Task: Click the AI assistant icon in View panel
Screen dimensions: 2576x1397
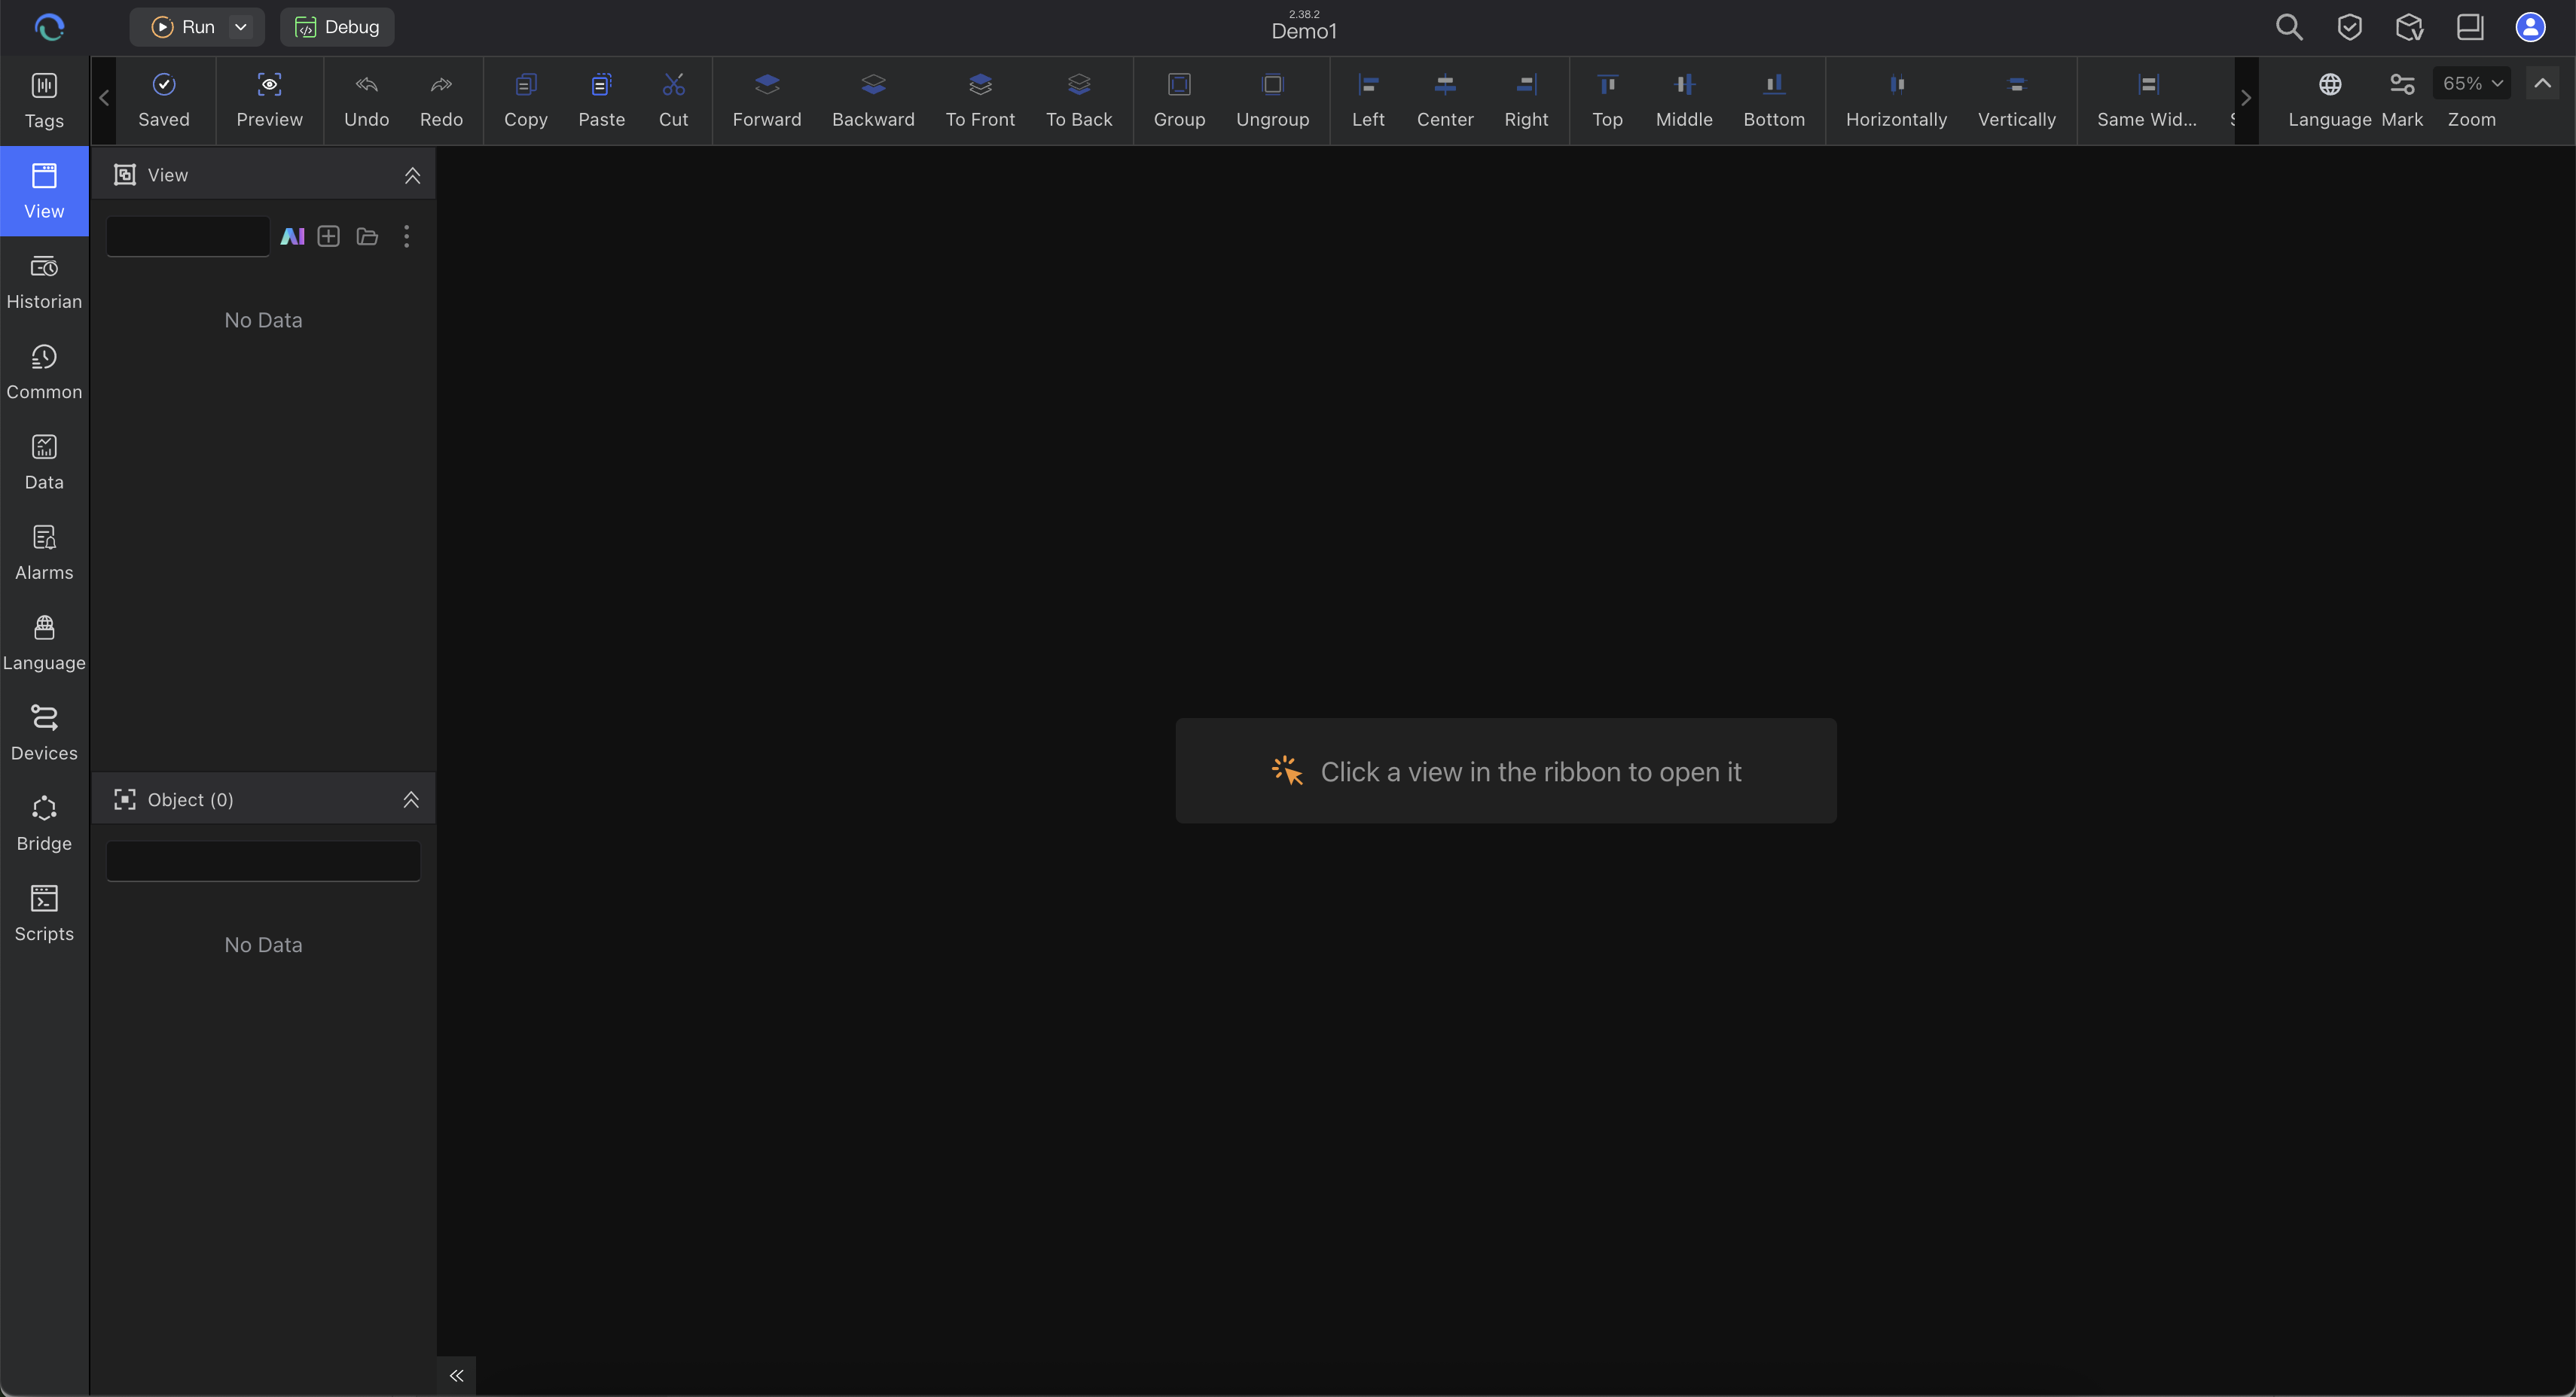Action: 292,237
